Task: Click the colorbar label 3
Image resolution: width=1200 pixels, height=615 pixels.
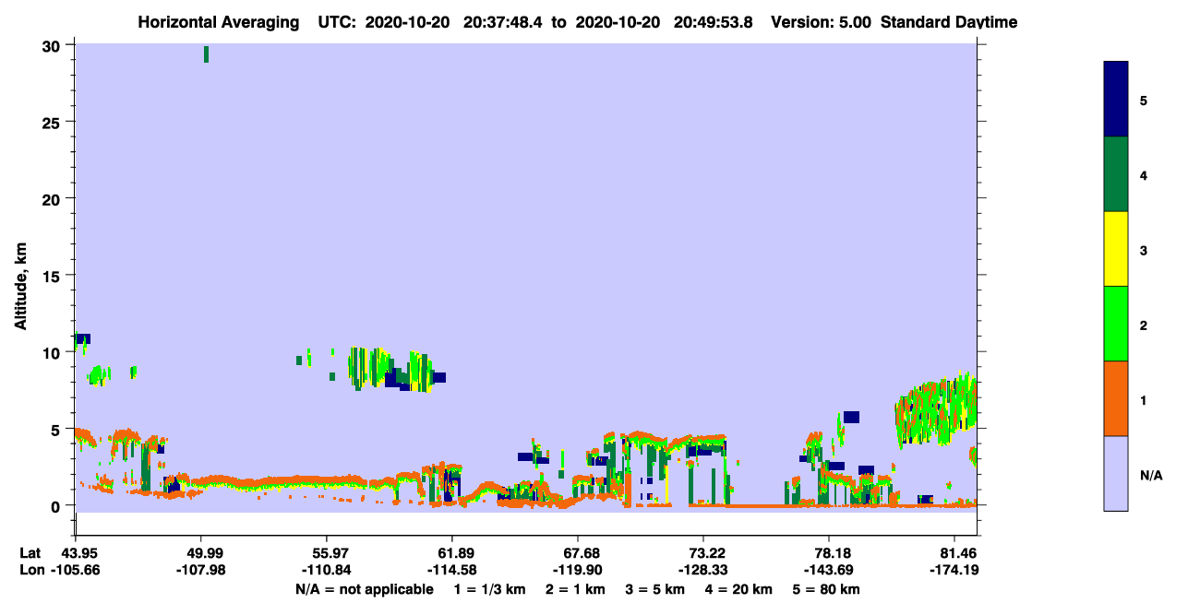Action: [x=1144, y=250]
